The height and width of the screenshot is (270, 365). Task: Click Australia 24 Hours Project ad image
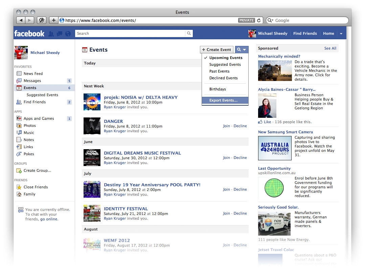275,148
